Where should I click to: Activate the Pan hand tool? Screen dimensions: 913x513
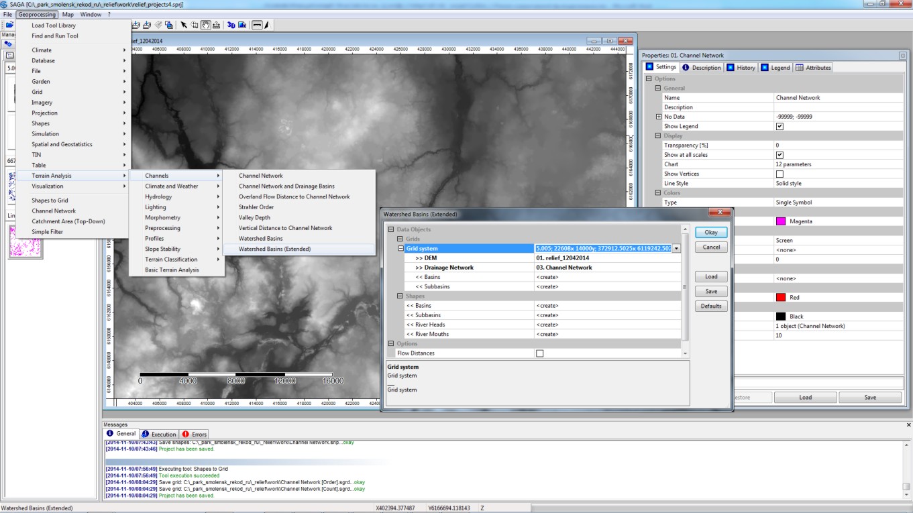[206, 25]
